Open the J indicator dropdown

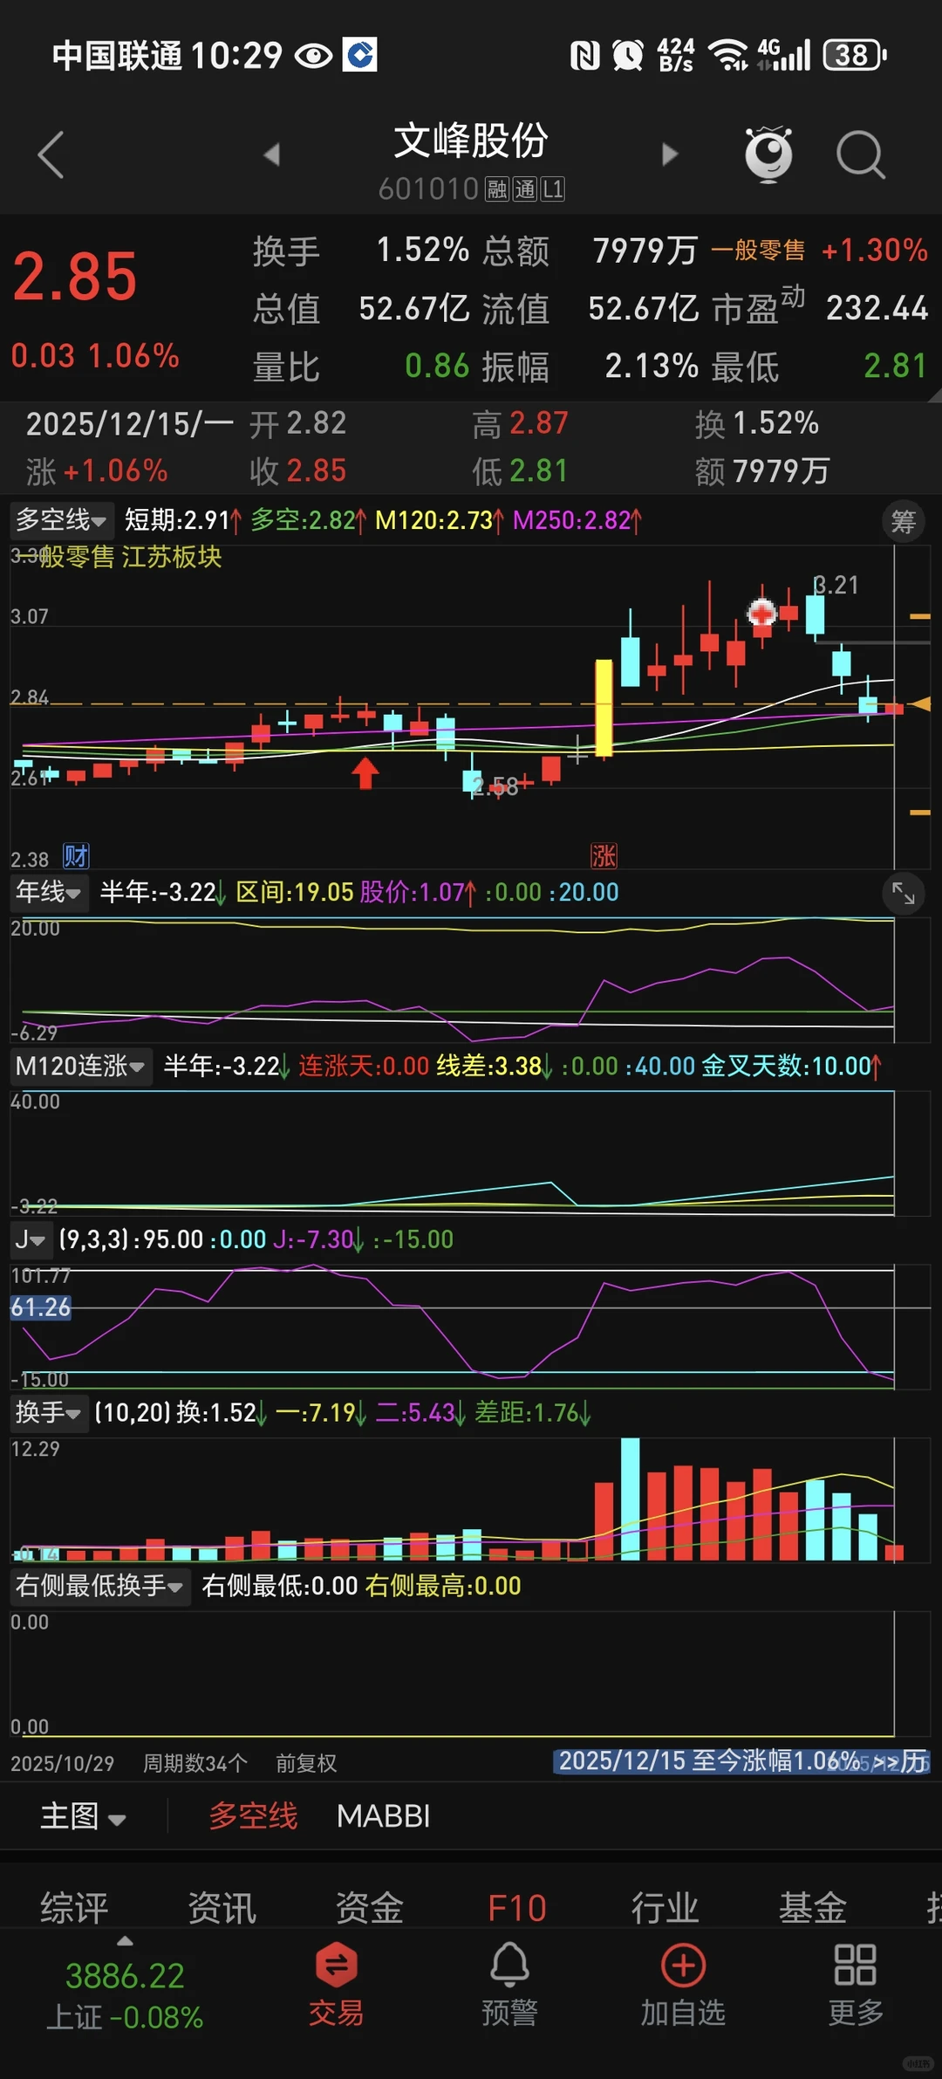30,1239
